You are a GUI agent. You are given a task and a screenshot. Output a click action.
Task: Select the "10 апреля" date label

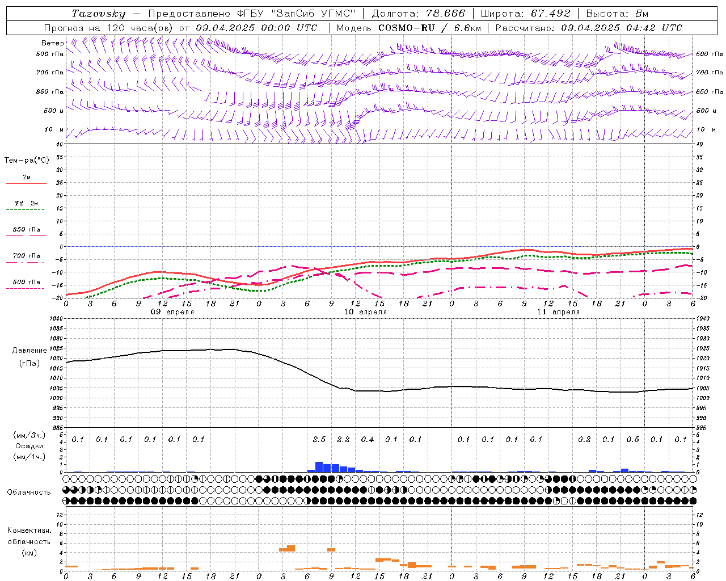coord(365,312)
